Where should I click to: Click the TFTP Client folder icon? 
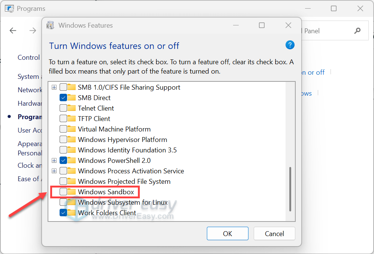click(x=71, y=118)
